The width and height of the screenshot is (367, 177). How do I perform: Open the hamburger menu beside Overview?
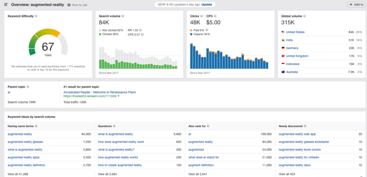[6, 5]
